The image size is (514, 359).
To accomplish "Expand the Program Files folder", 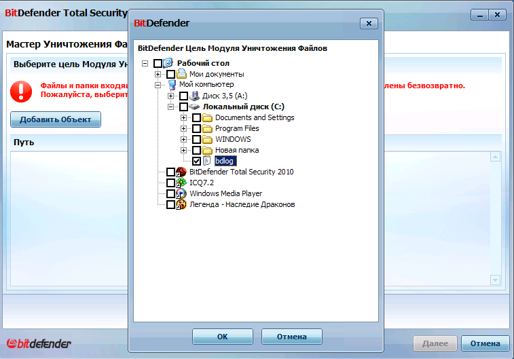I will 183,128.
